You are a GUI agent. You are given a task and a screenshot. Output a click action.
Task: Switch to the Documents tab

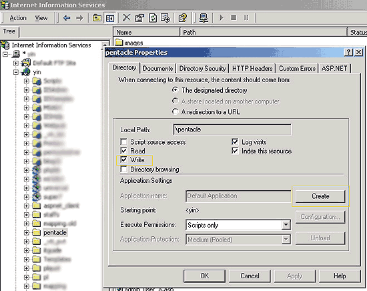coord(157,68)
